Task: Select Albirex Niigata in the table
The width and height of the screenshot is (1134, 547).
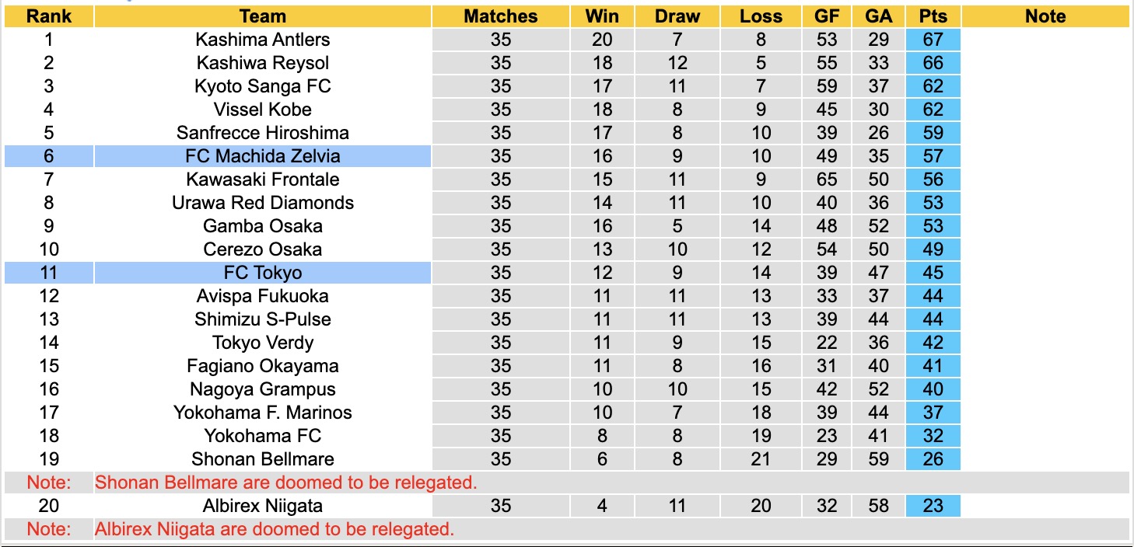Action: (263, 506)
